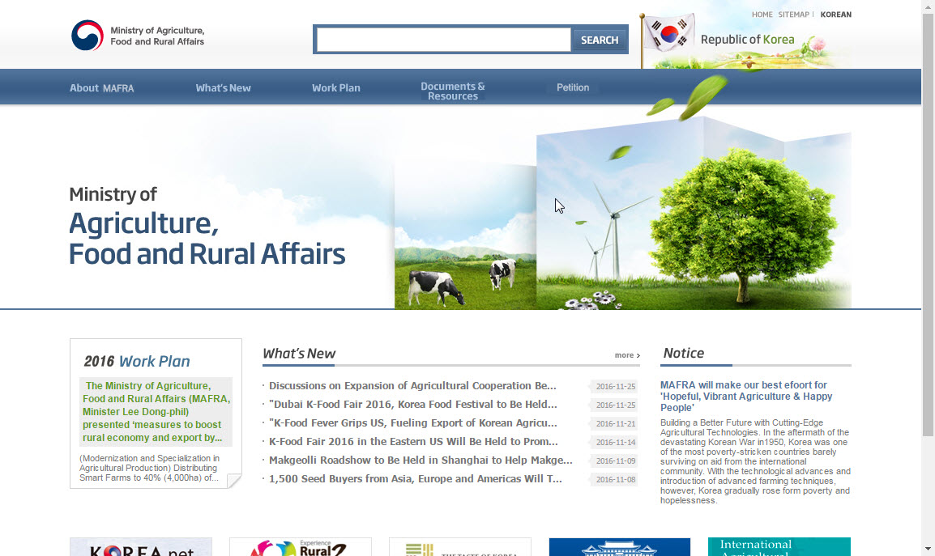Select the Petition menu item
Viewport: 935px width, 556px height.
(573, 87)
